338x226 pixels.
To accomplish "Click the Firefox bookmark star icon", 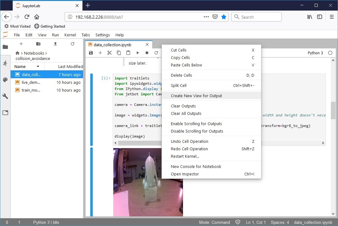I will tap(224, 17).
